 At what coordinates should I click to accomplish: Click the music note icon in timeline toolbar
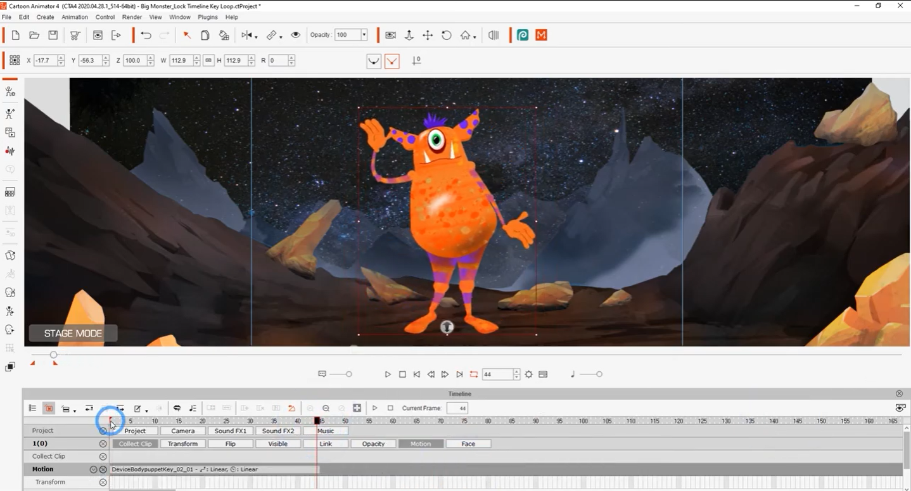193,409
